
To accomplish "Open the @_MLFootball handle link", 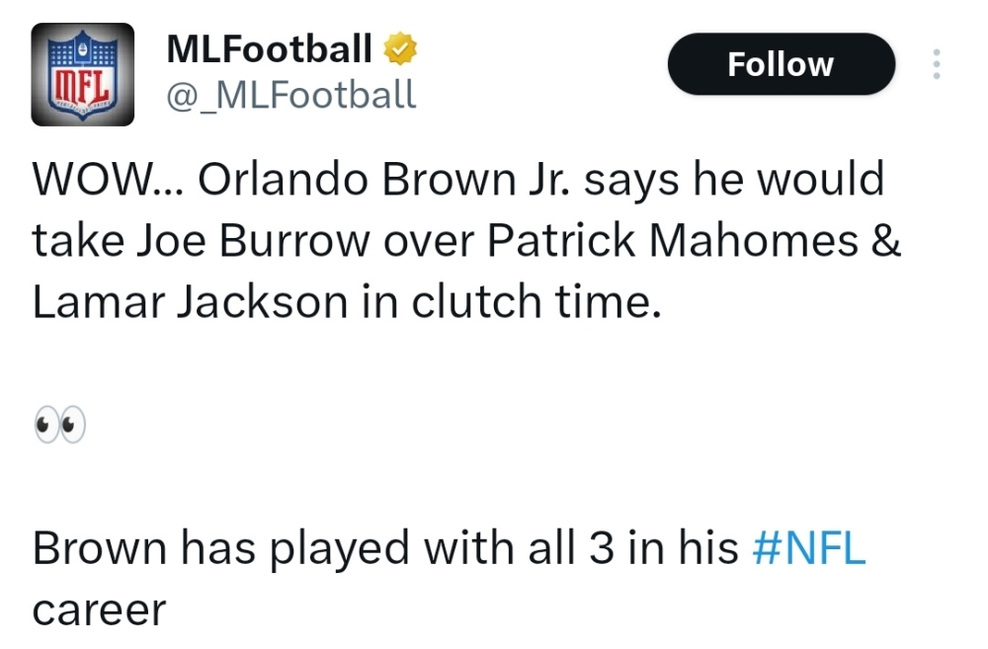I will (291, 95).
